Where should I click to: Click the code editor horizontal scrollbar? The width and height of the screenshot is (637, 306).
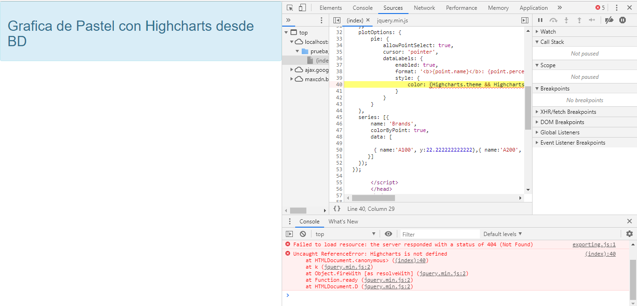click(374, 198)
